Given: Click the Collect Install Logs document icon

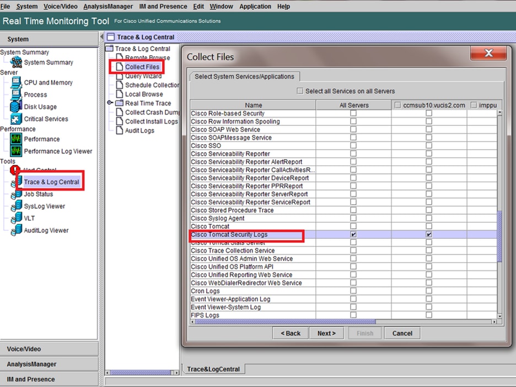Looking at the screenshot, I should pos(120,121).
